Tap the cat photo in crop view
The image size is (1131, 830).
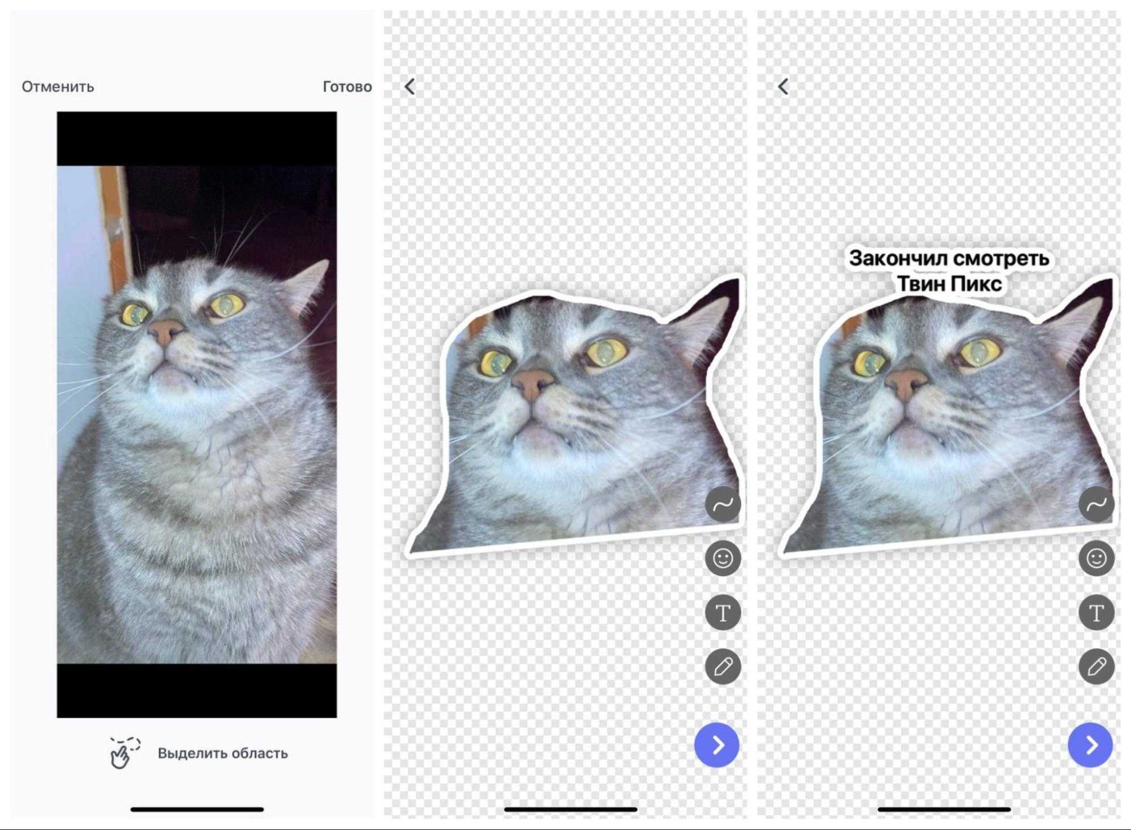[x=196, y=414]
